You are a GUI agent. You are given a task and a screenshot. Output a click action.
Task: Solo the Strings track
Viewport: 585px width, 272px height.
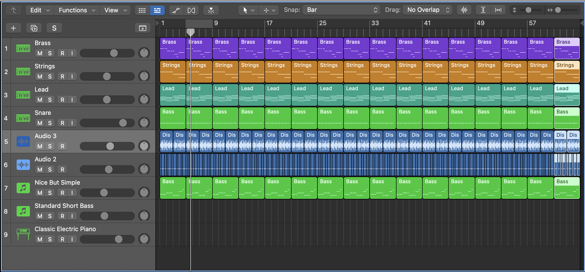click(50, 77)
